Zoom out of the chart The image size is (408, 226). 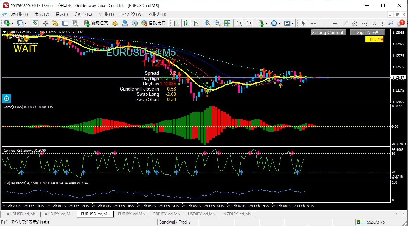[x=217, y=23]
